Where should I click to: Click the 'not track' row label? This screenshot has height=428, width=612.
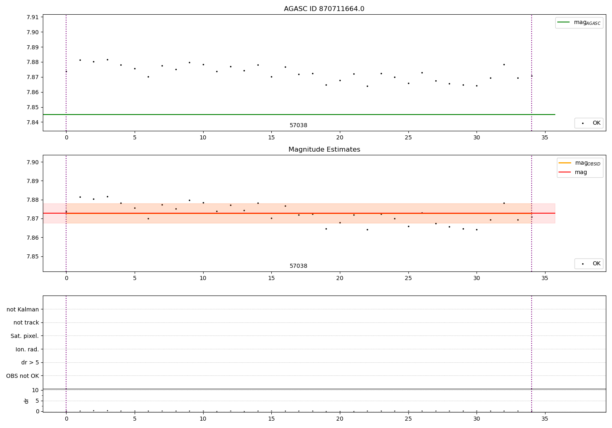26,322
